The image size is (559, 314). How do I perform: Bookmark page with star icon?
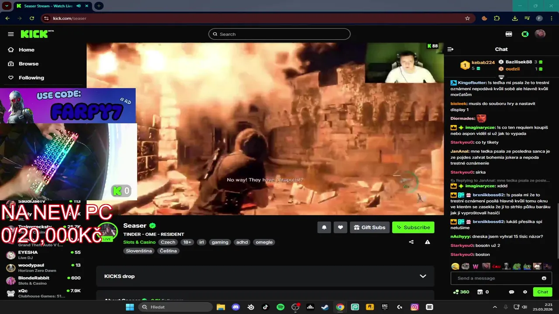tap(467, 18)
